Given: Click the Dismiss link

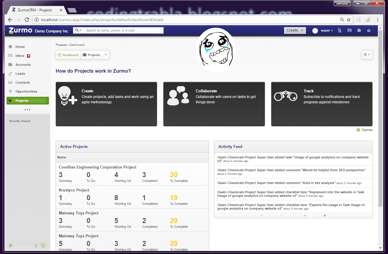Looking at the screenshot, I should pyautogui.click(x=367, y=130).
